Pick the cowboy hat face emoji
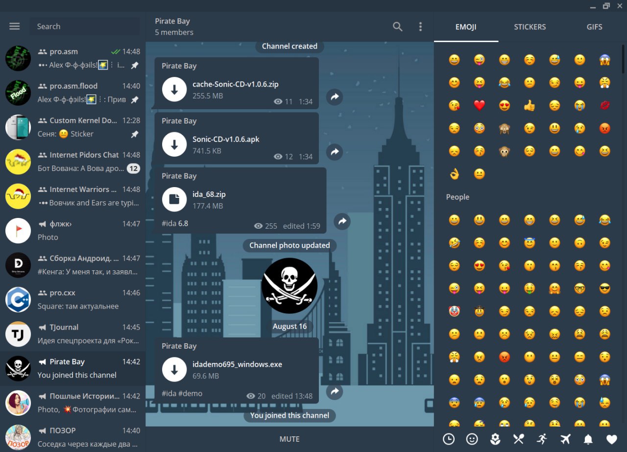This screenshot has height=452, width=627. pyautogui.click(x=480, y=311)
